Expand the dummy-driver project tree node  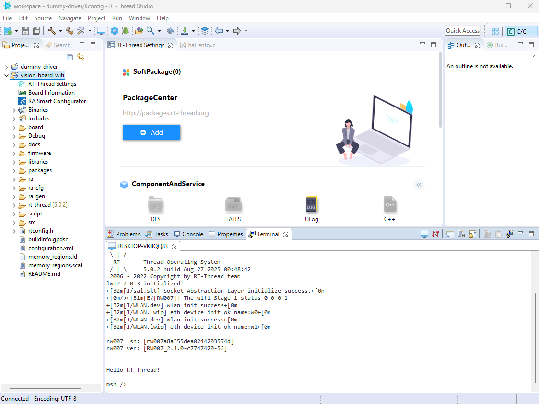[6, 67]
